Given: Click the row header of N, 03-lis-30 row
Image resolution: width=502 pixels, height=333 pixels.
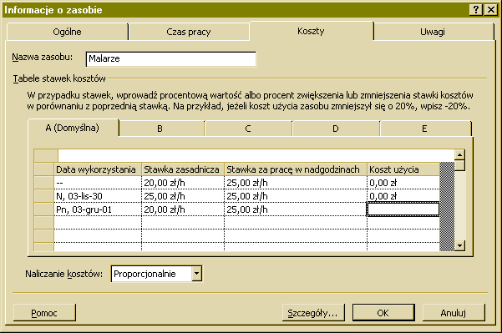Looking at the screenshot, I should 44,196.
